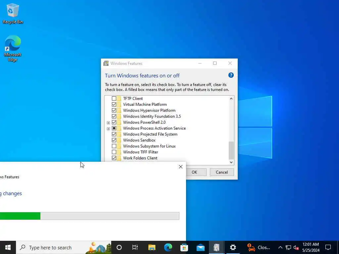Screen dimensions: 339x254
Task: Click the scroll down arrow in features list
Action: click(x=231, y=162)
